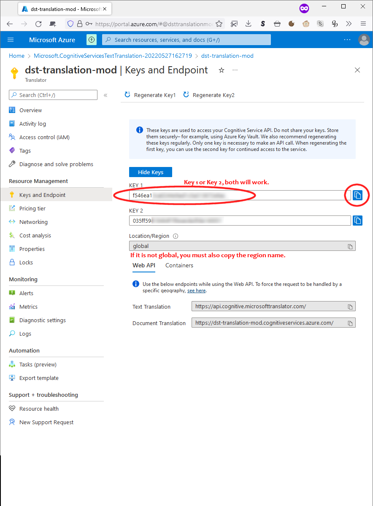The width and height of the screenshot is (373, 506).
Task: Open Networking settings
Action: pos(33,222)
